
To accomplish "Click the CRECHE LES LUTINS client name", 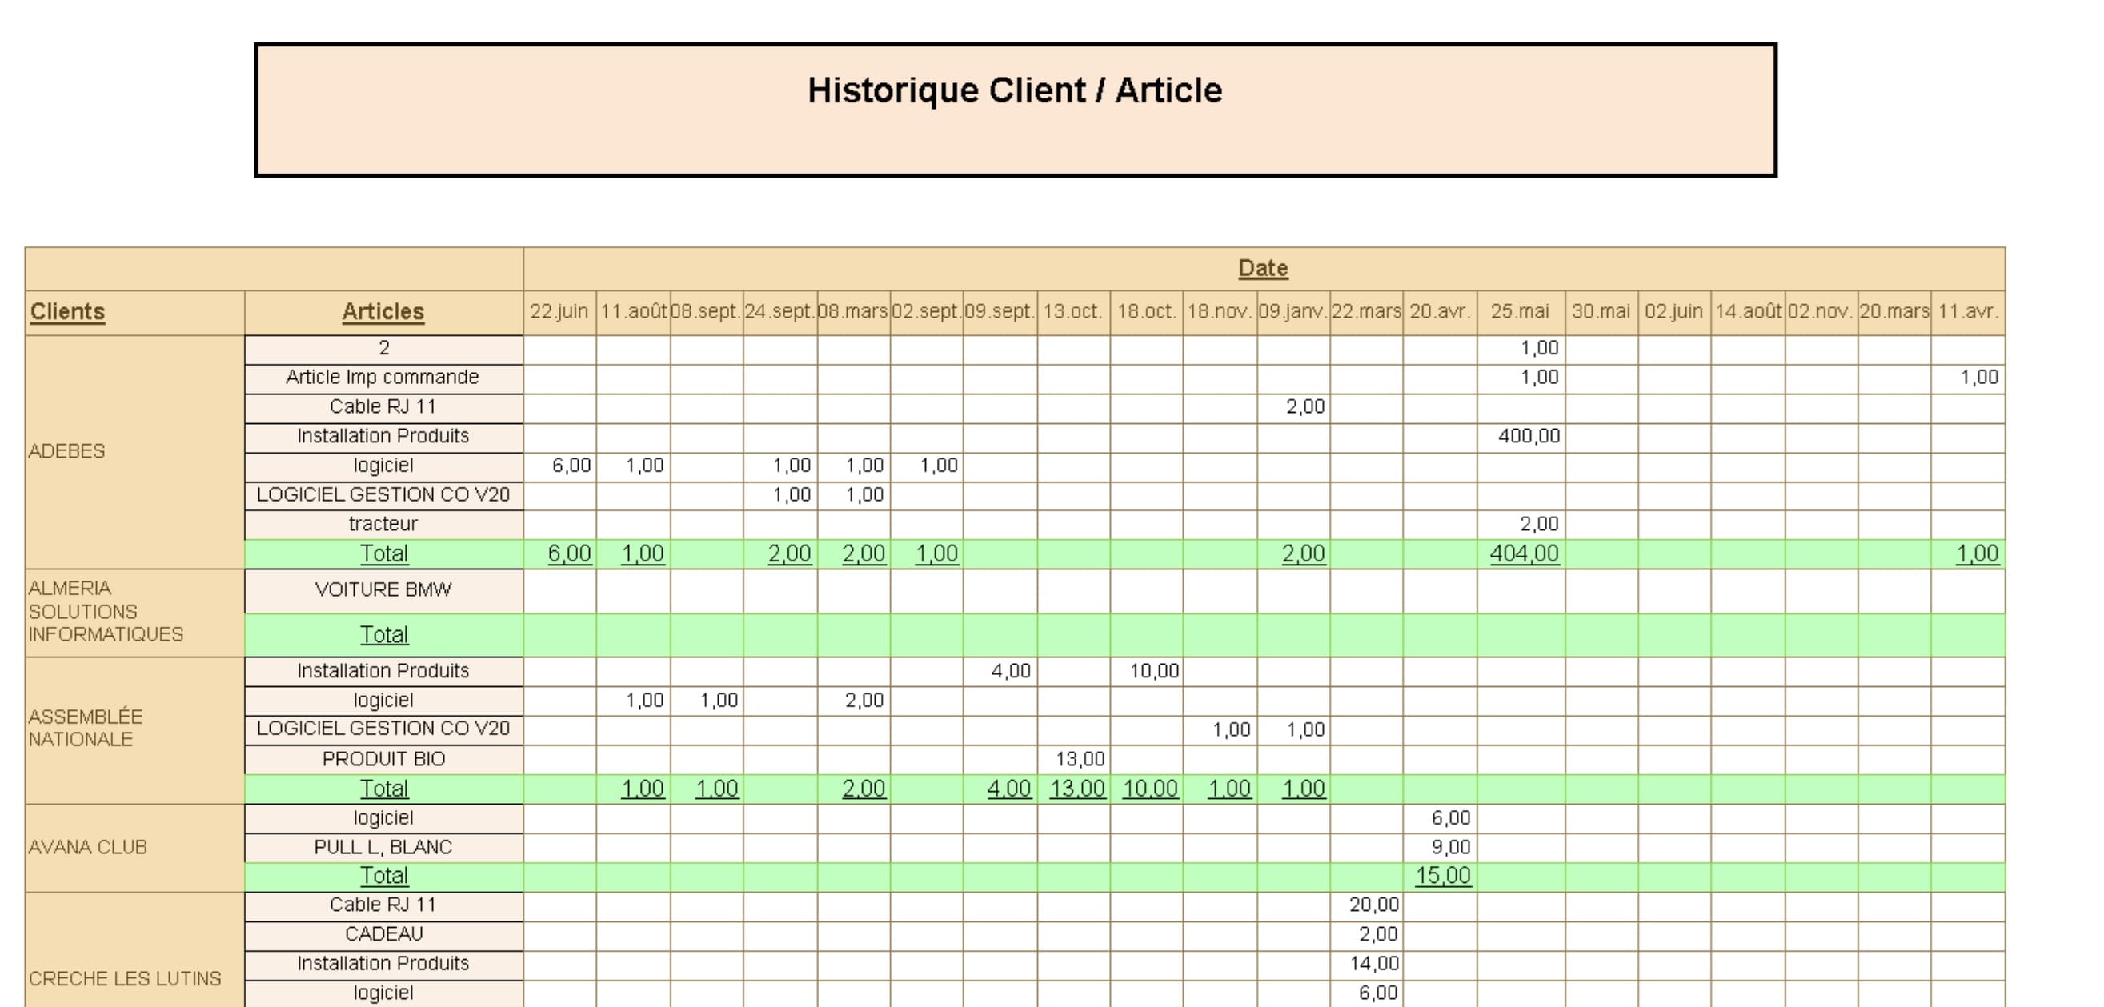I will 124,978.
